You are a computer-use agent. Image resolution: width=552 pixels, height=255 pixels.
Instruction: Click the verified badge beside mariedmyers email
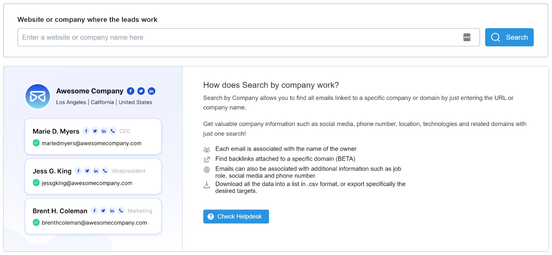click(x=36, y=143)
